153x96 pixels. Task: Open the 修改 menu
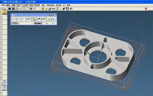point(19,5)
